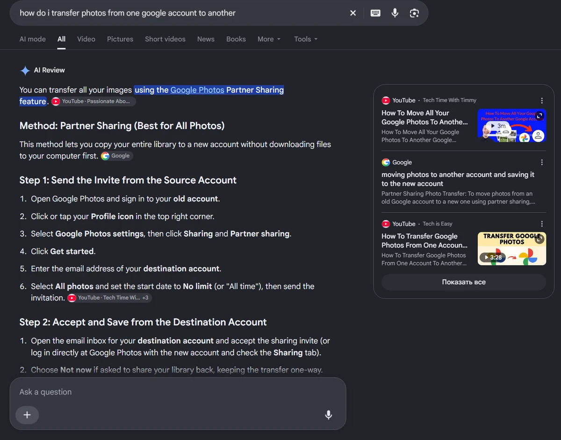Image resolution: width=561 pixels, height=440 pixels.
Task: Click the 'Click or tap your Profile icon' step
Action: (122, 216)
